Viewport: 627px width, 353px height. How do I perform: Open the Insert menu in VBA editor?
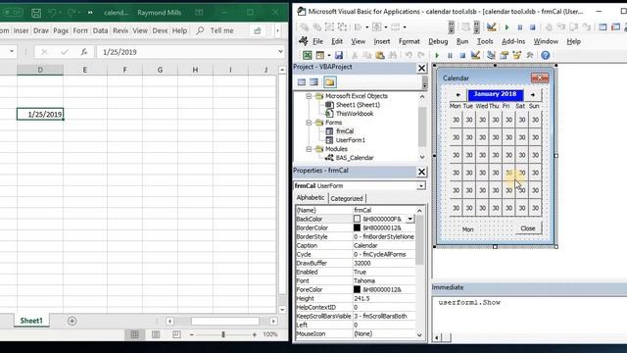[382, 41]
